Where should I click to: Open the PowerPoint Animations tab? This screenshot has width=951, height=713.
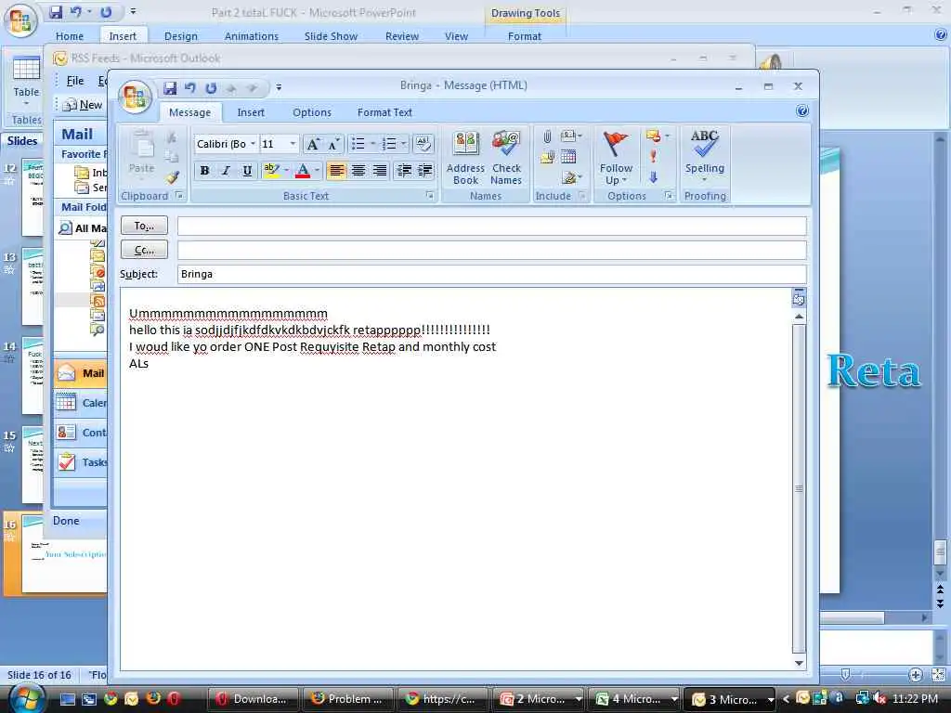pyautogui.click(x=251, y=36)
